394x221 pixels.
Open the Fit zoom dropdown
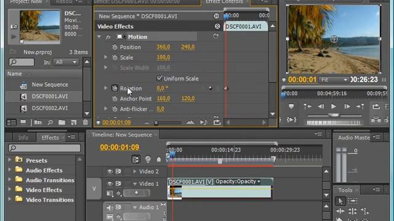point(334,80)
